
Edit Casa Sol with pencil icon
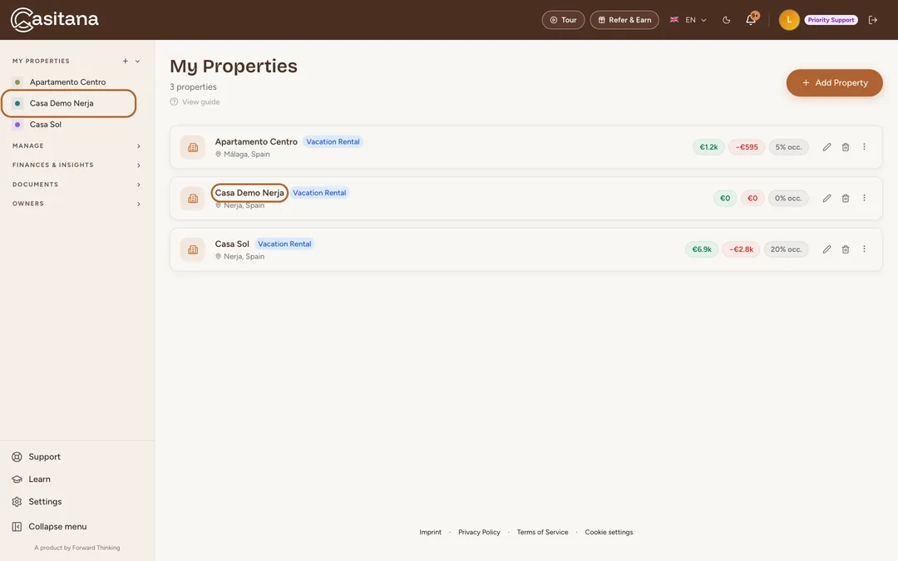point(826,249)
